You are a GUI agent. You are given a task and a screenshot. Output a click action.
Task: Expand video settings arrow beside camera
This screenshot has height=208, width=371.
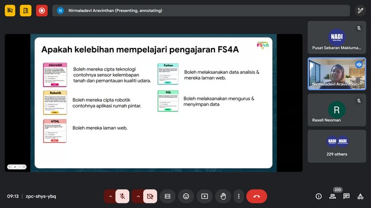(138, 196)
